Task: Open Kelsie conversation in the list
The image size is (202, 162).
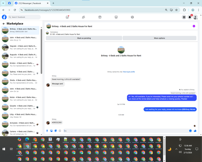Action: pos(20,98)
